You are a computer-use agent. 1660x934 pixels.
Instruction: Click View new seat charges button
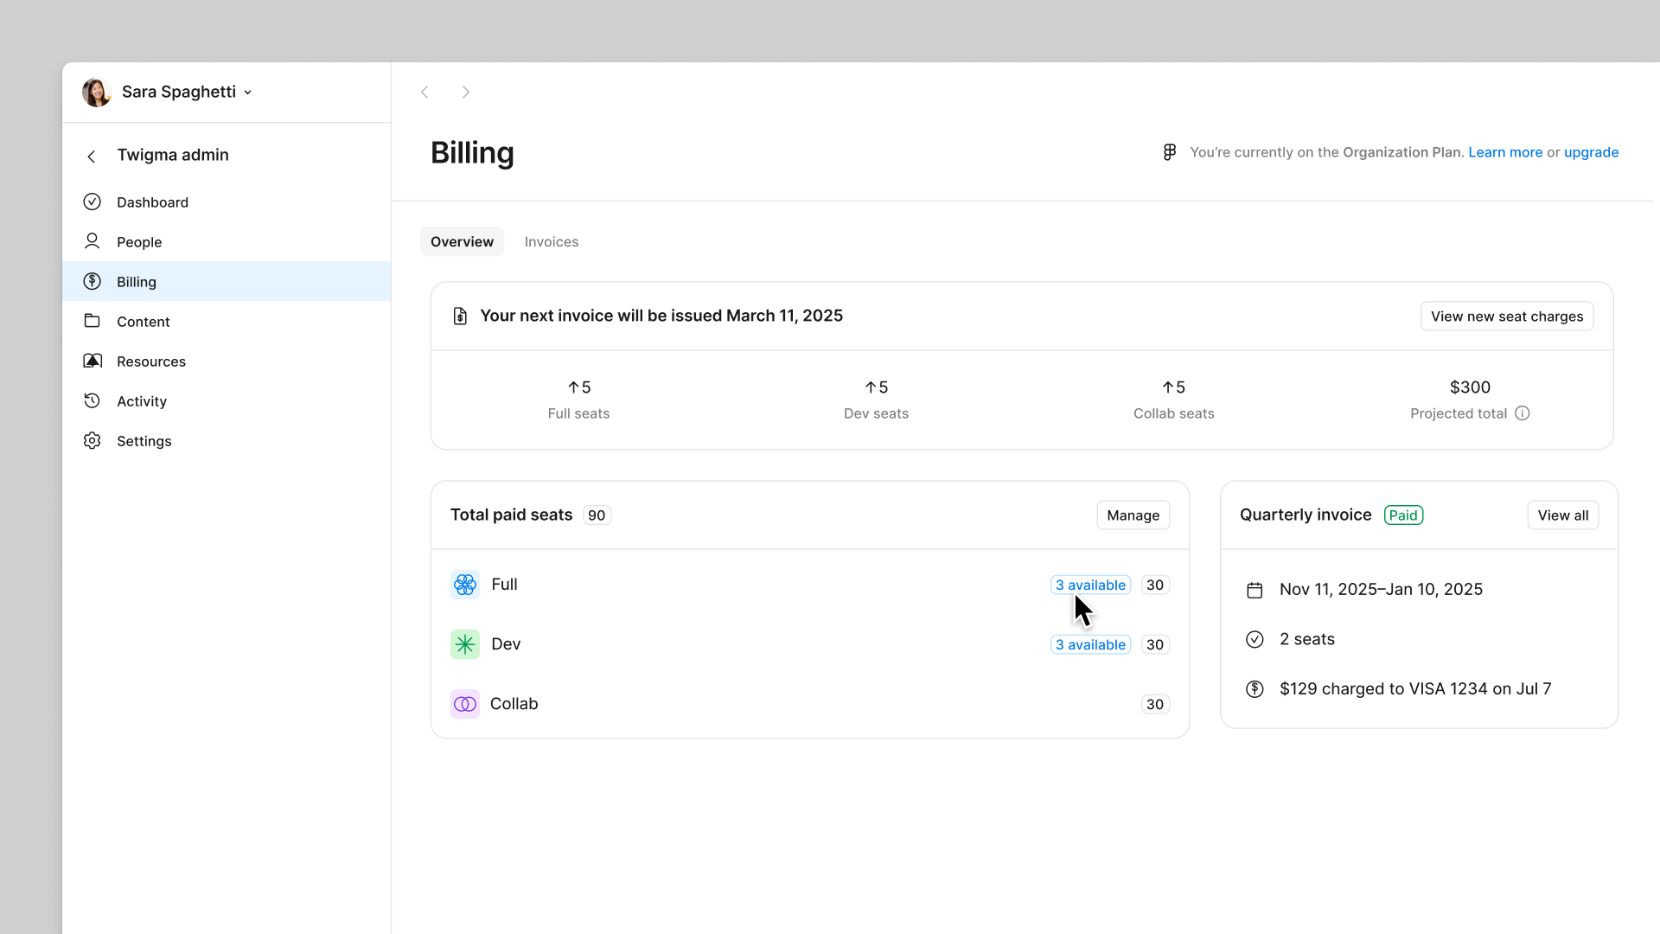tap(1507, 316)
